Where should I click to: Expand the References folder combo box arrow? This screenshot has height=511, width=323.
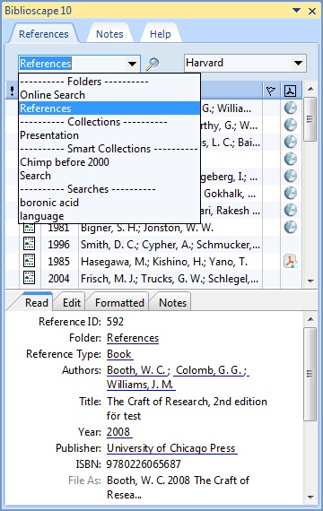(x=132, y=64)
